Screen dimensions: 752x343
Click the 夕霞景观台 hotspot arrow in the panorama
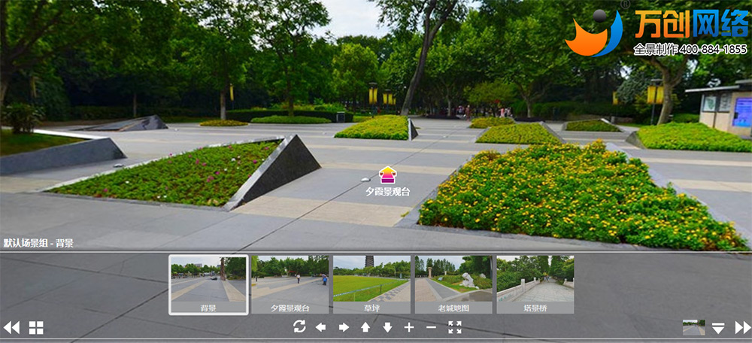(x=387, y=175)
